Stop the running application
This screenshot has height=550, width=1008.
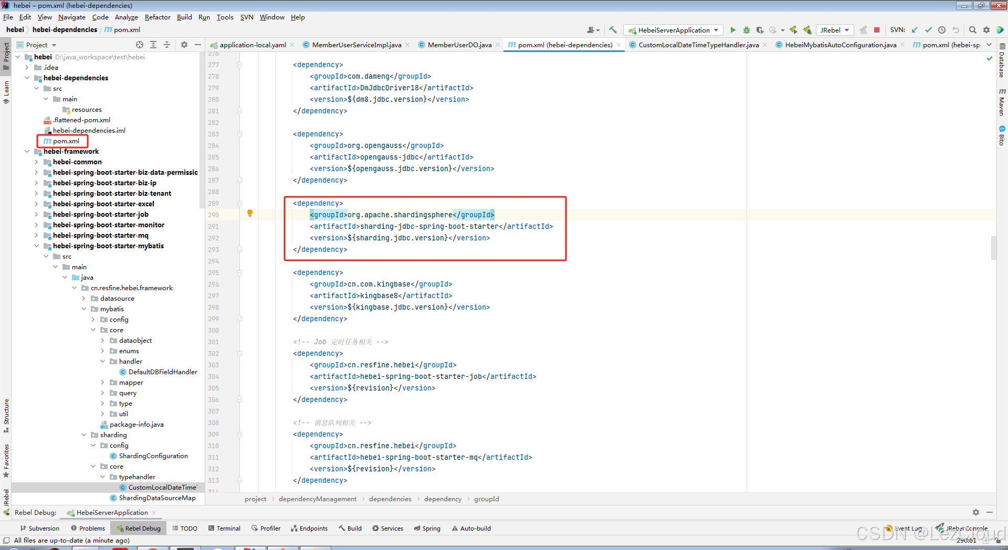[877, 30]
